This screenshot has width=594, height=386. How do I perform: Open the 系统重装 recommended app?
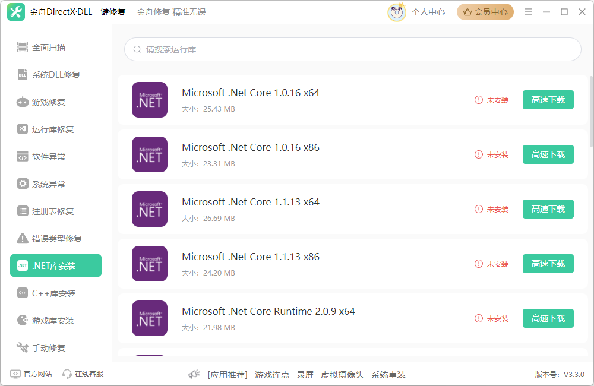coord(388,375)
